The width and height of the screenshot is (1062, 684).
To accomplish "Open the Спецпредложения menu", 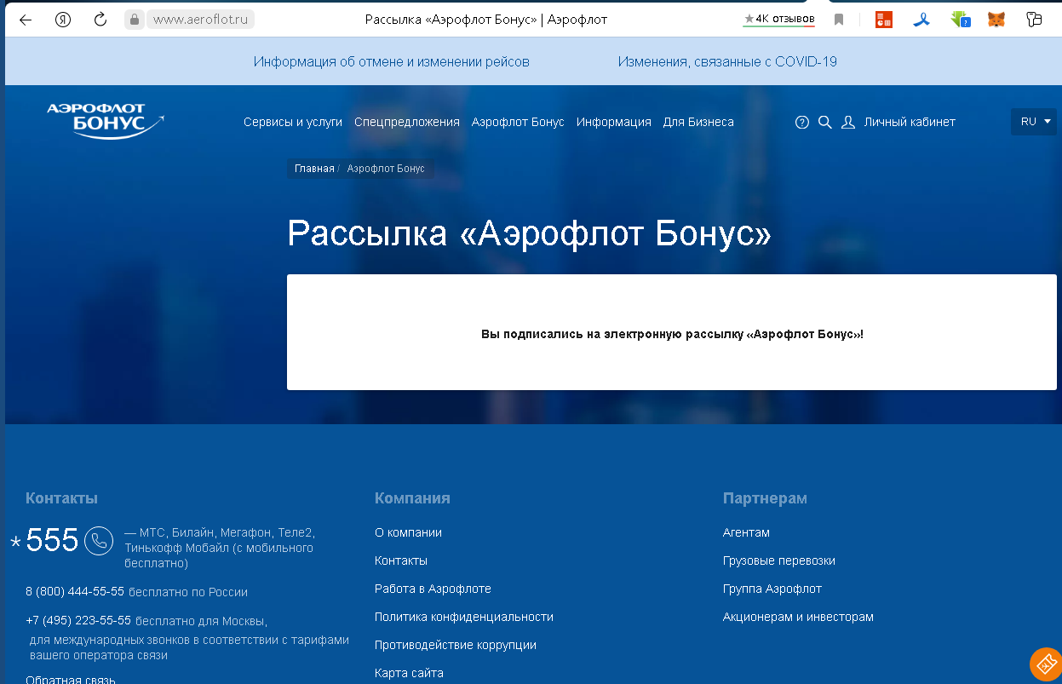I will click(407, 122).
